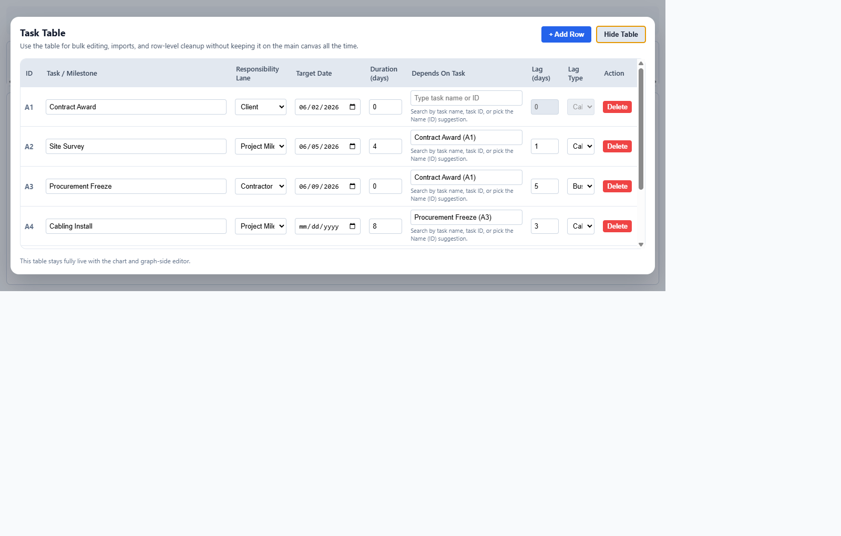Click the A1 row ID

29,107
